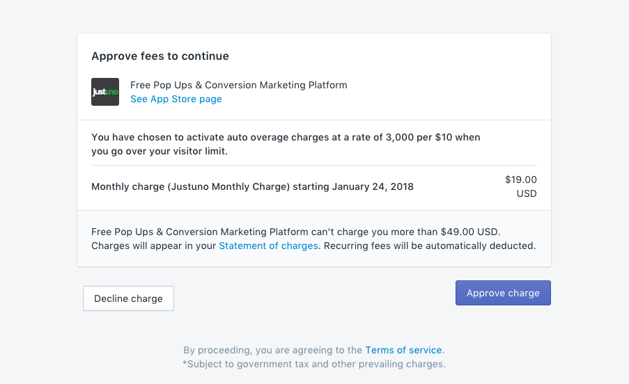Open the Statement of charges link
This screenshot has width=629, height=384.
[268, 246]
